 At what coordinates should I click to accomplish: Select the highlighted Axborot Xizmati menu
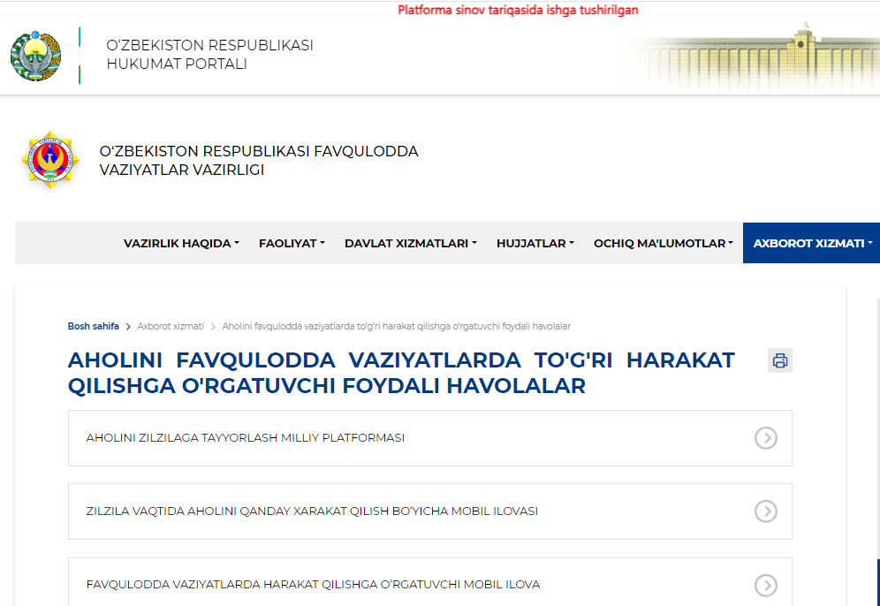point(812,243)
